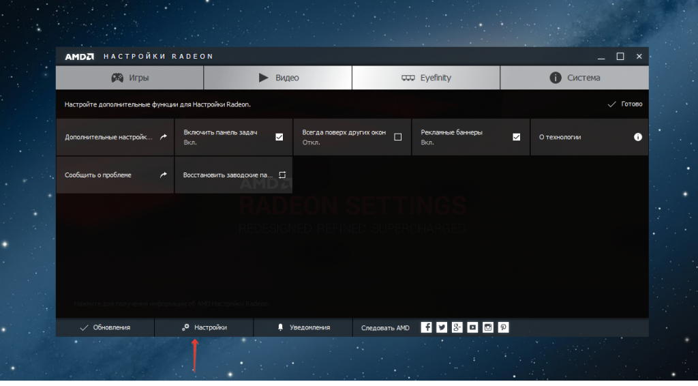Open AMD's Twitter page icon

[442, 327]
